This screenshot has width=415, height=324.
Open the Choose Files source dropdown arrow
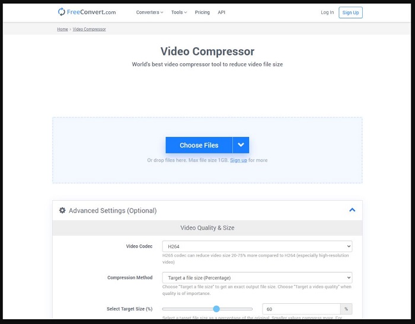[241, 145]
